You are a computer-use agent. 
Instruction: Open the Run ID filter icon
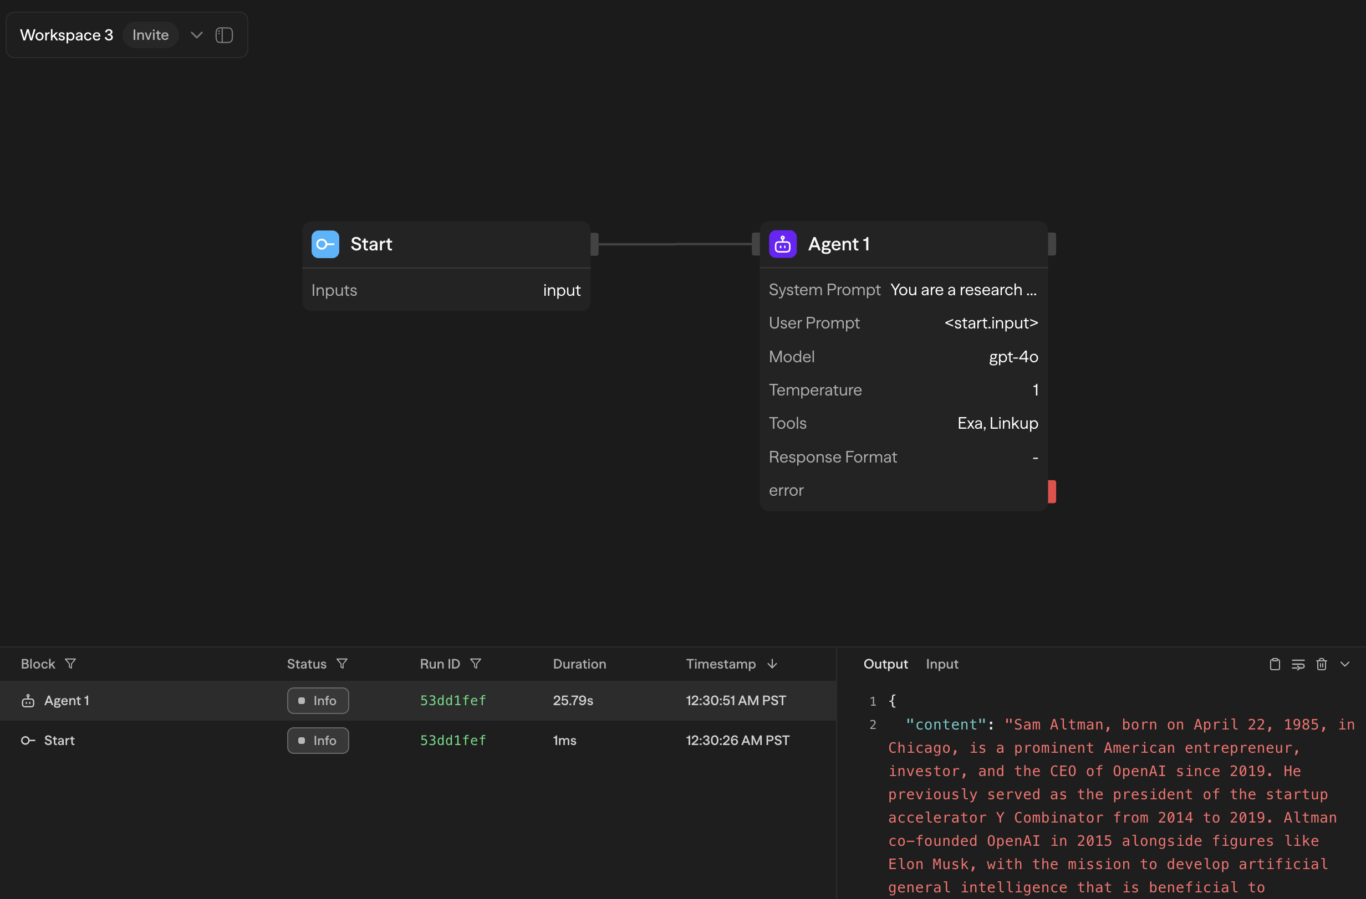(476, 664)
